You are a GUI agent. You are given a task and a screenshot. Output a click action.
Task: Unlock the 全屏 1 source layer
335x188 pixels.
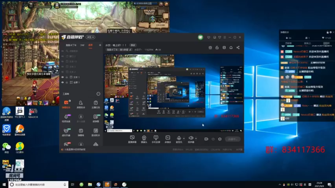[x=67, y=82]
